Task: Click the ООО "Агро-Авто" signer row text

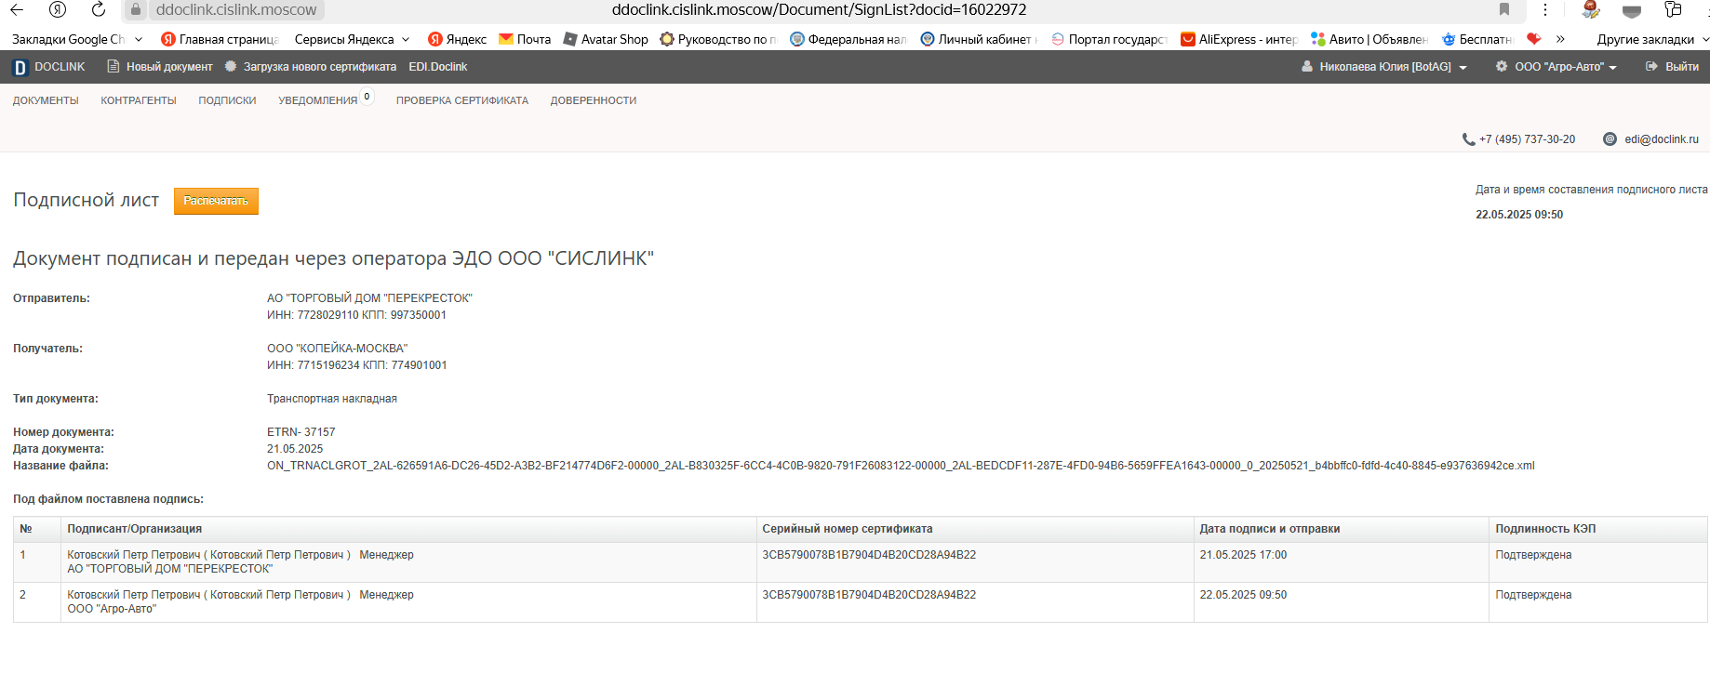Action: pos(112,609)
